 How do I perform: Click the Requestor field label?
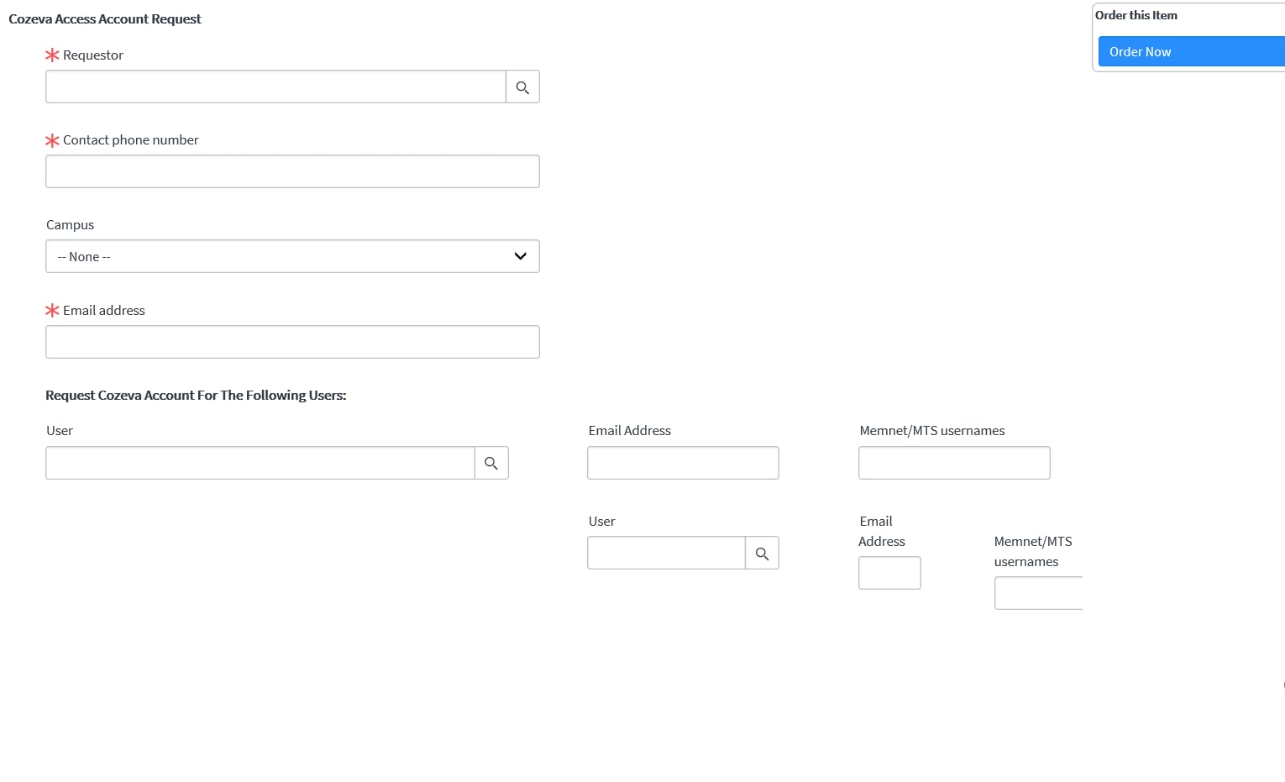(x=93, y=55)
